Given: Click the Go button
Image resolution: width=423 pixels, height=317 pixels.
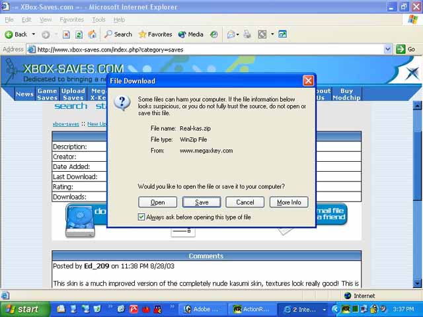Looking at the screenshot, I should (x=406, y=50).
